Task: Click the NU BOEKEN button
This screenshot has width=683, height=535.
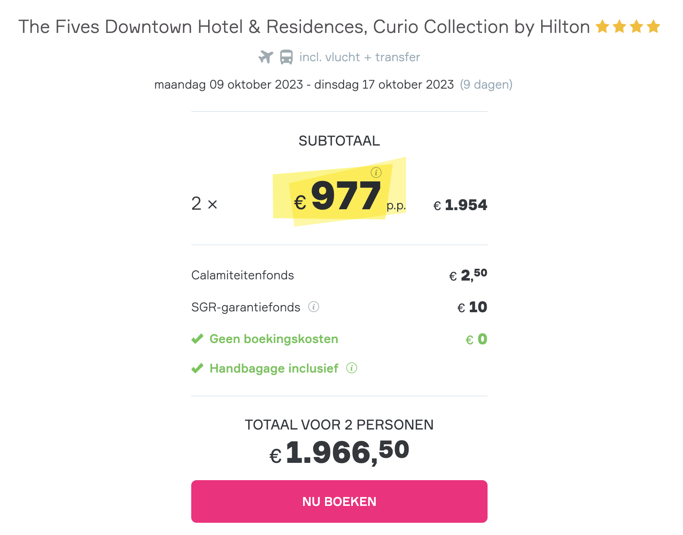Action: [339, 501]
